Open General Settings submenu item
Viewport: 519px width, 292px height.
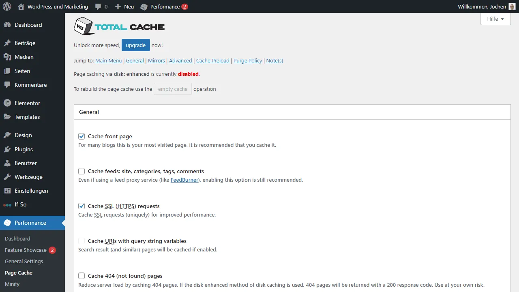coord(24,261)
